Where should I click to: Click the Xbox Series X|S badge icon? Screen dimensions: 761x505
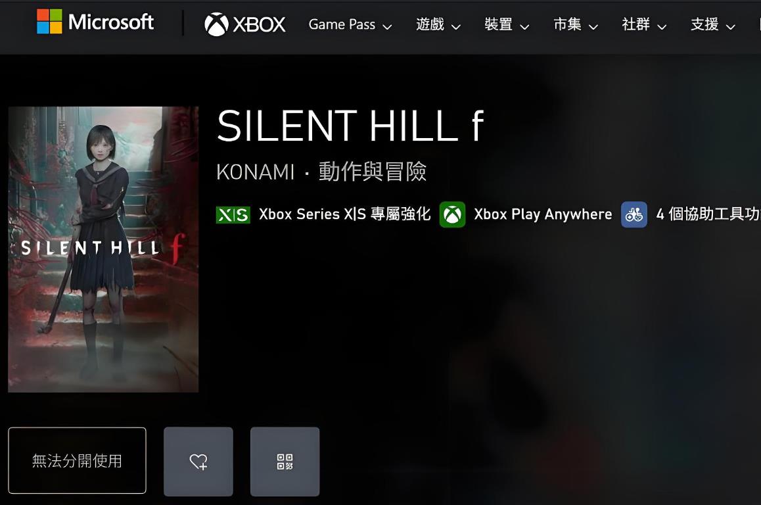233,214
